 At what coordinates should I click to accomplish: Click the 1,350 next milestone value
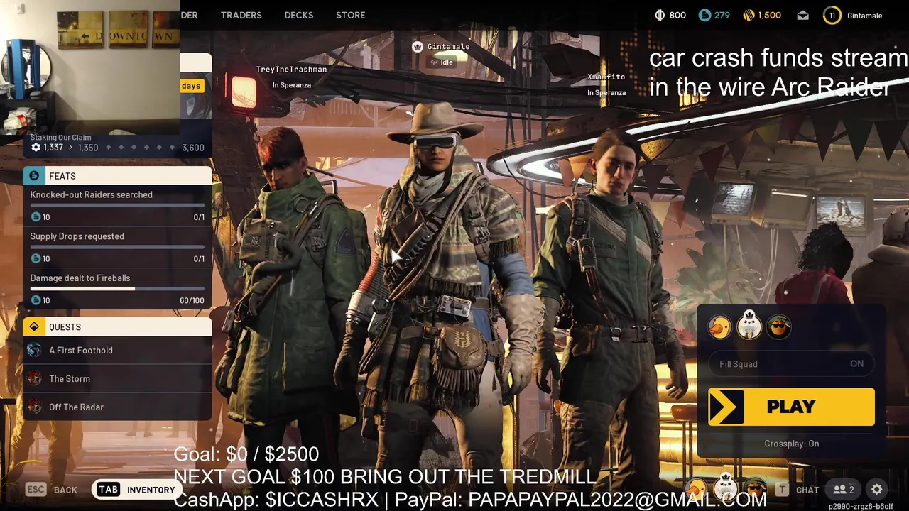(x=88, y=148)
